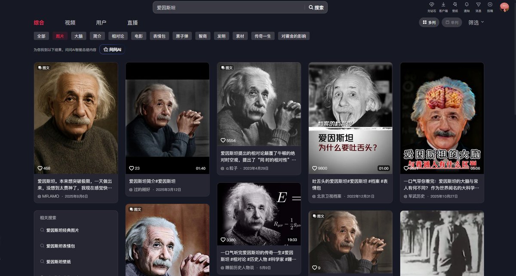Select the 相对论 filter chip
Viewport: 516px width, 276px height.
tap(118, 36)
